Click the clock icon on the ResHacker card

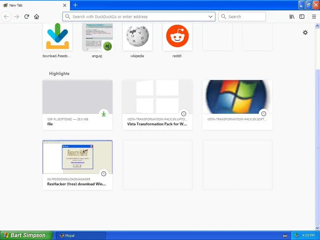coord(104,174)
